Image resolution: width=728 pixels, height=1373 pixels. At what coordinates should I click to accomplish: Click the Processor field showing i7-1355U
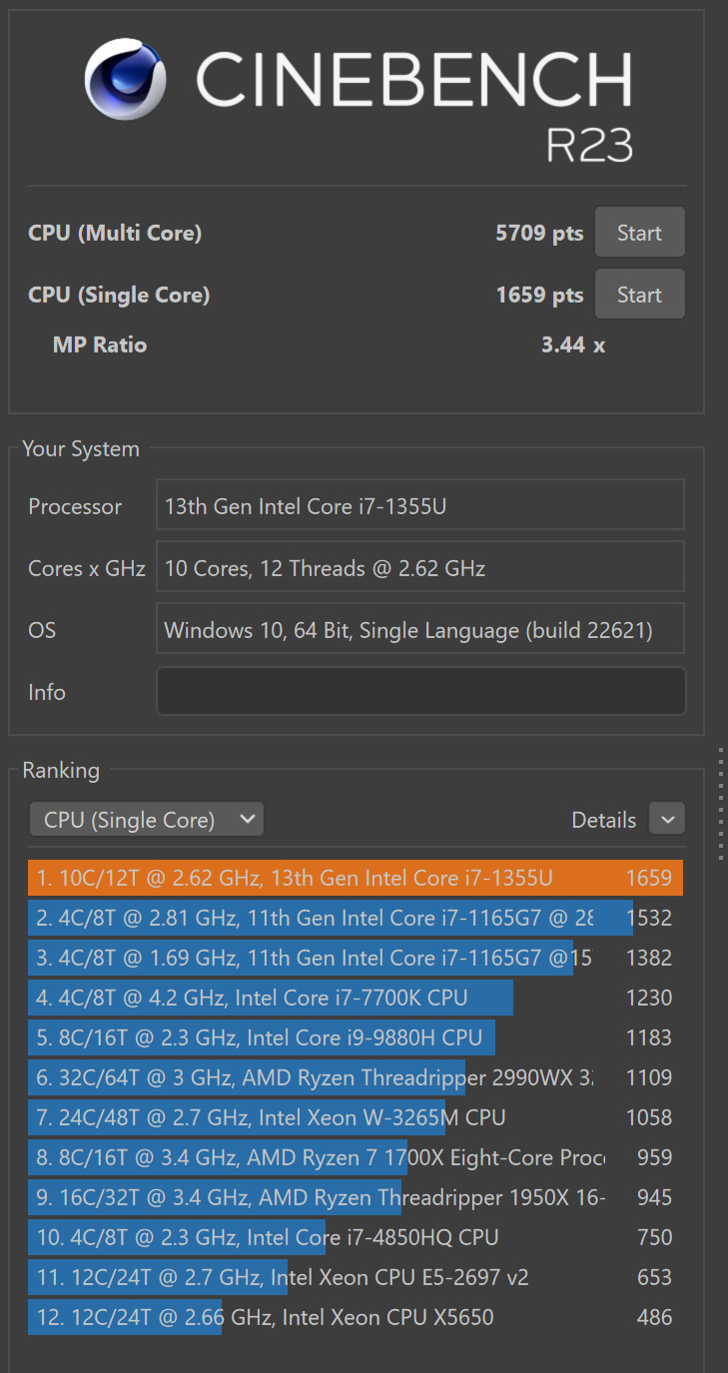pyautogui.click(x=420, y=505)
